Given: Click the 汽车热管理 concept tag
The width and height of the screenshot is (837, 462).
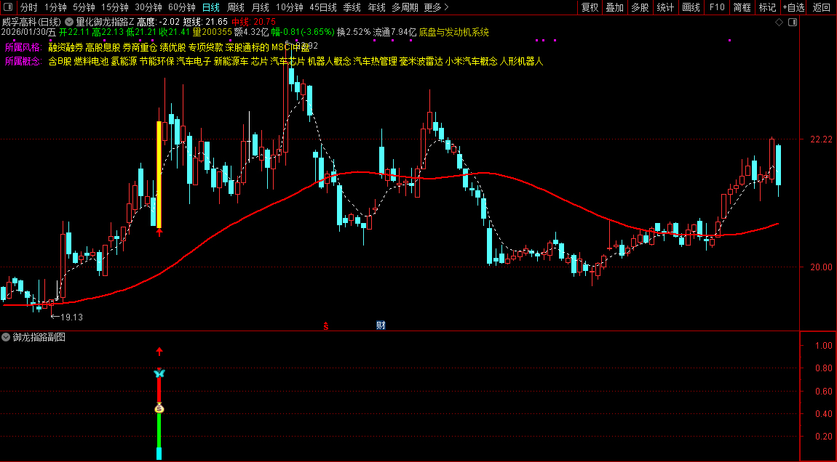Looking at the screenshot, I should click(376, 61).
